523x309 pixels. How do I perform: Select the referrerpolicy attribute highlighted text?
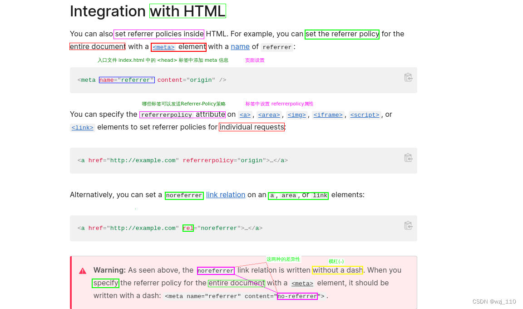182,114
